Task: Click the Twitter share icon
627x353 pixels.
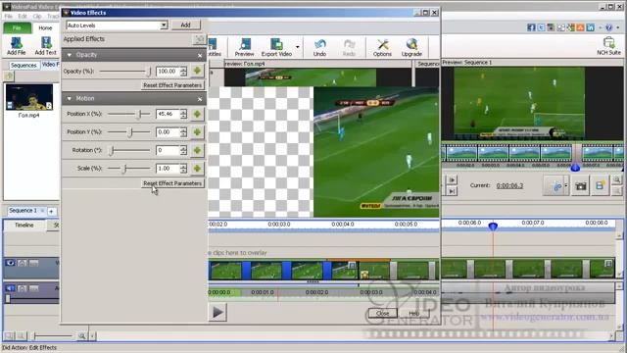Action: pos(541,27)
